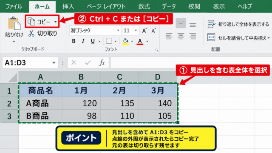This screenshot has height=153, width=272.
Task: Click the cell with value 135
Action: 119,103
